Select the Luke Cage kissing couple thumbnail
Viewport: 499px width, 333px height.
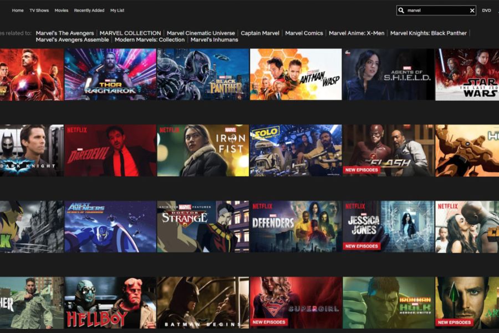coord(467,226)
